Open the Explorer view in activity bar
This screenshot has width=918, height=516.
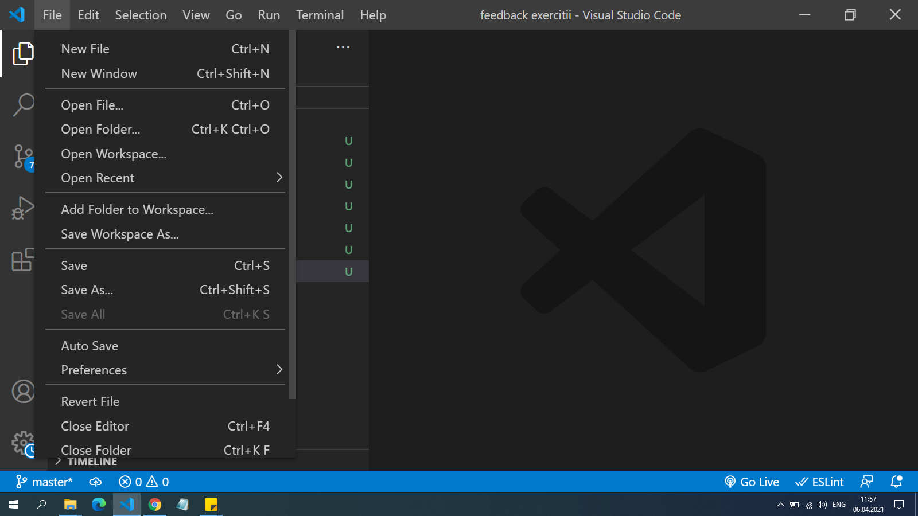(x=22, y=53)
